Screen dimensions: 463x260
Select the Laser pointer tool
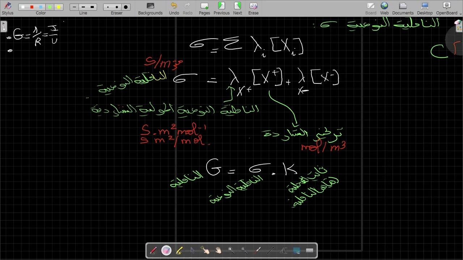[257, 250]
